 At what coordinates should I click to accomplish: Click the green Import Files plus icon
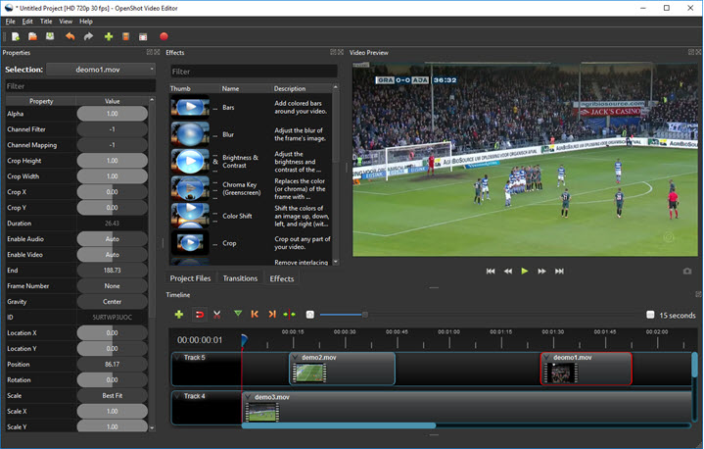point(109,36)
